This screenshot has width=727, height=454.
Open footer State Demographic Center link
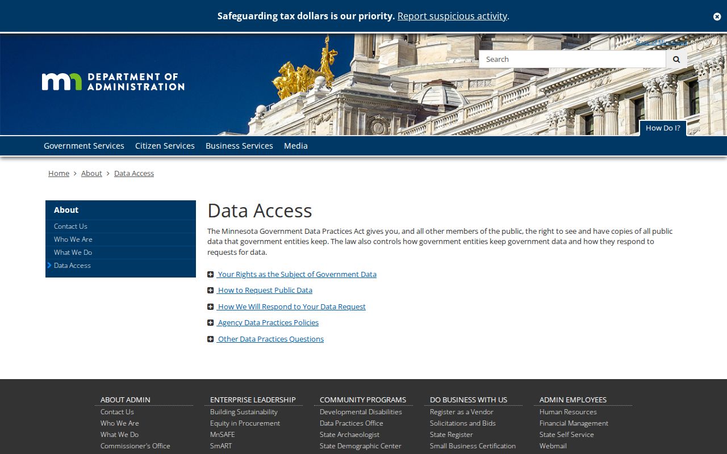360,446
